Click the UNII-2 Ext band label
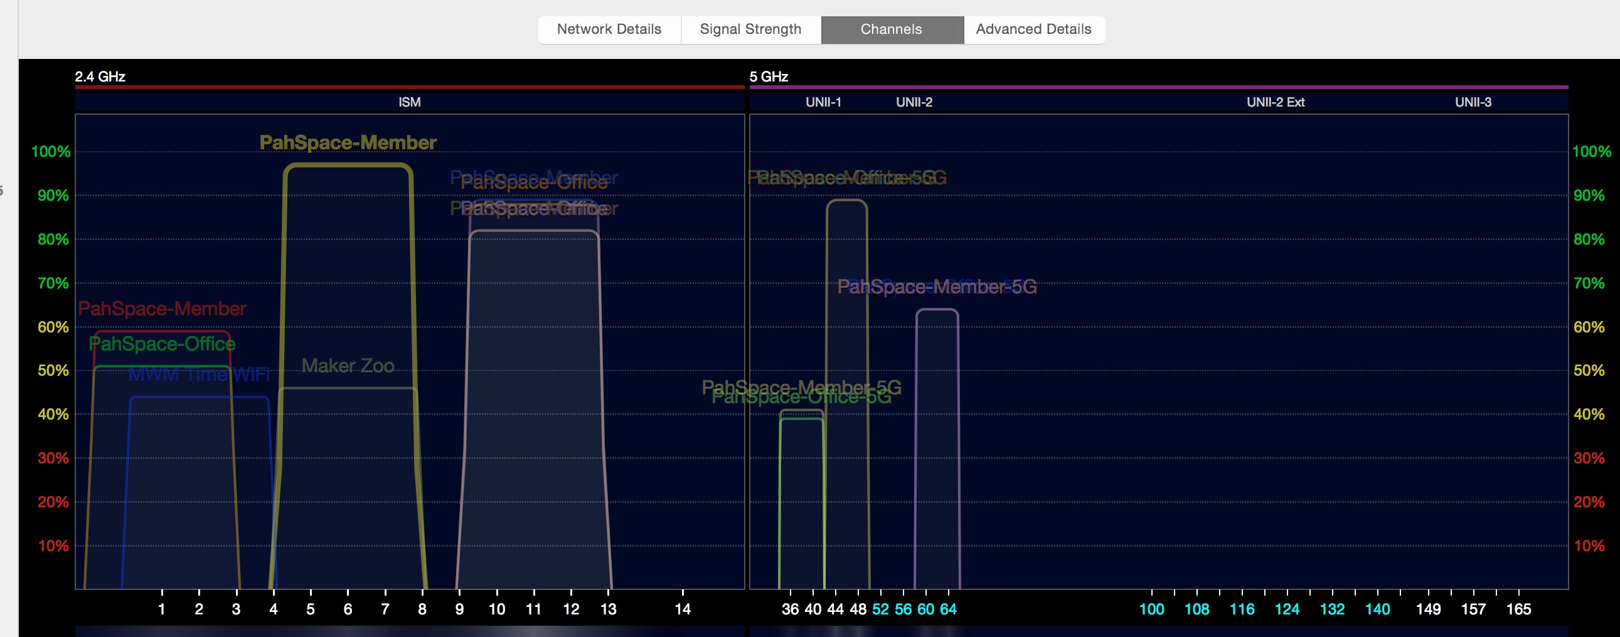This screenshot has height=637, width=1620. pyautogui.click(x=1276, y=102)
